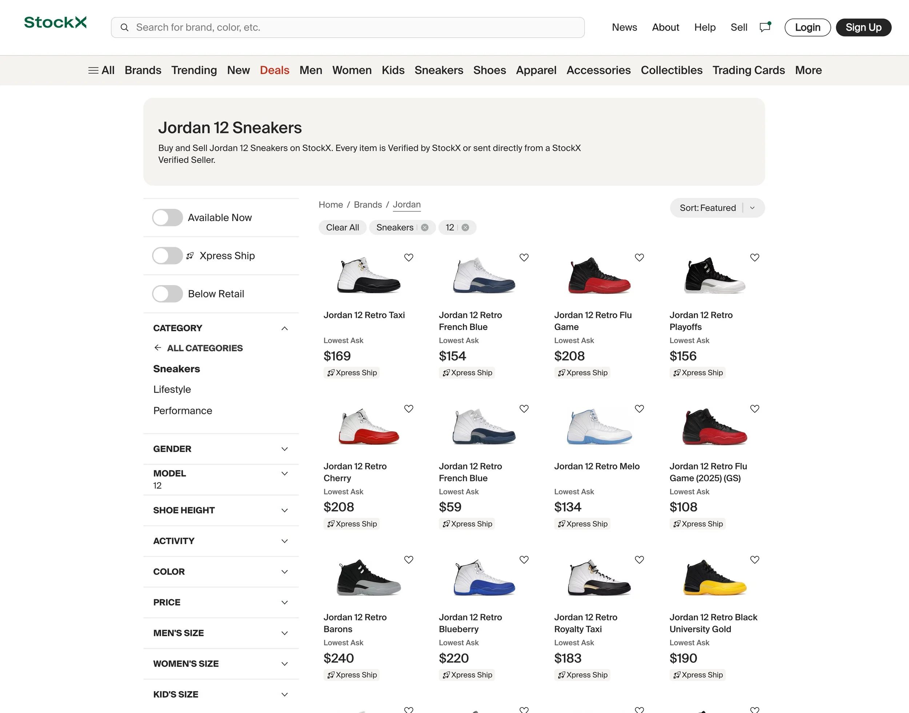Click heart on Flu Game (2025) (GS)

pyautogui.click(x=754, y=409)
